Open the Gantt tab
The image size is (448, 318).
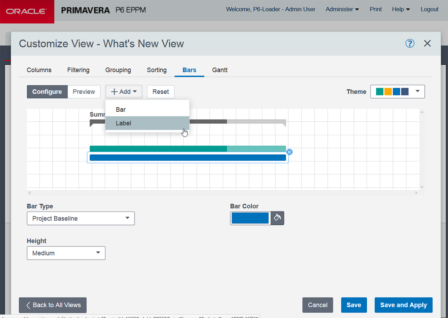point(220,70)
